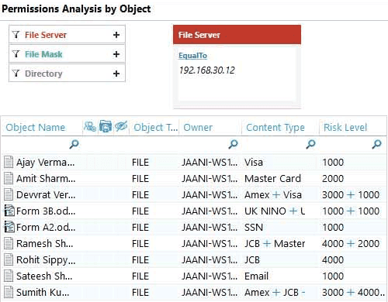Sort by Object Name column header
This screenshot has height=302, width=388.
[36, 127]
